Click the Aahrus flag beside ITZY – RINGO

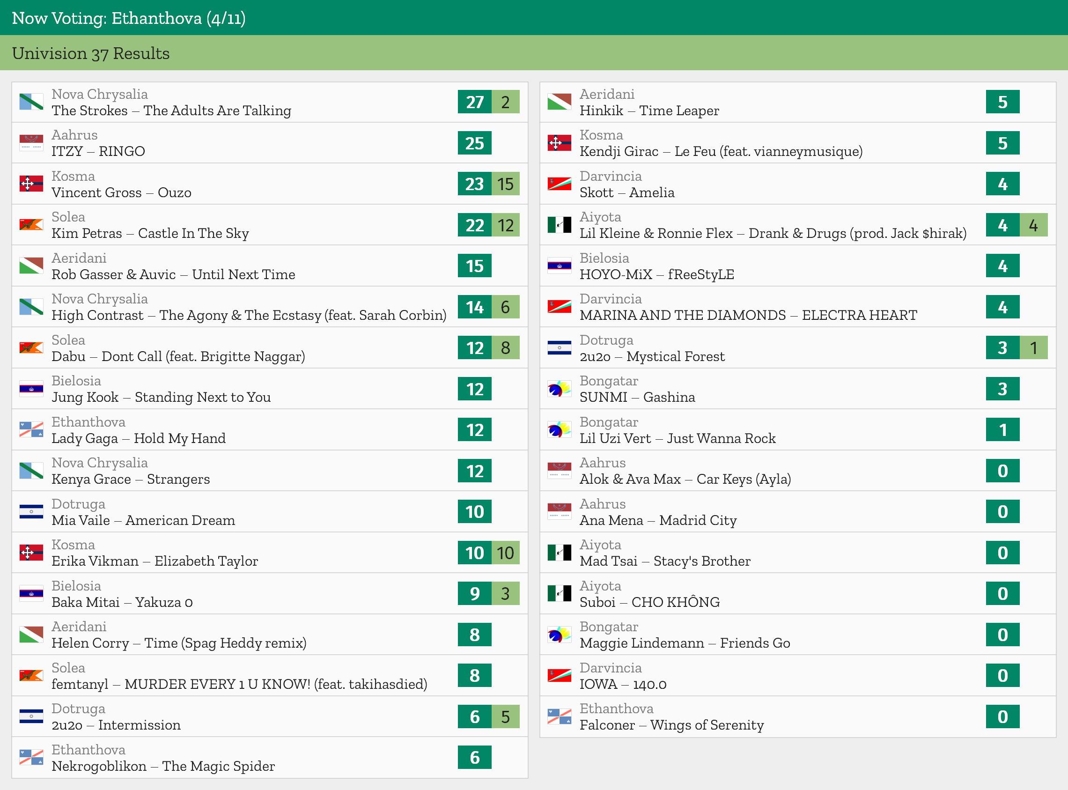coord(31,143)
